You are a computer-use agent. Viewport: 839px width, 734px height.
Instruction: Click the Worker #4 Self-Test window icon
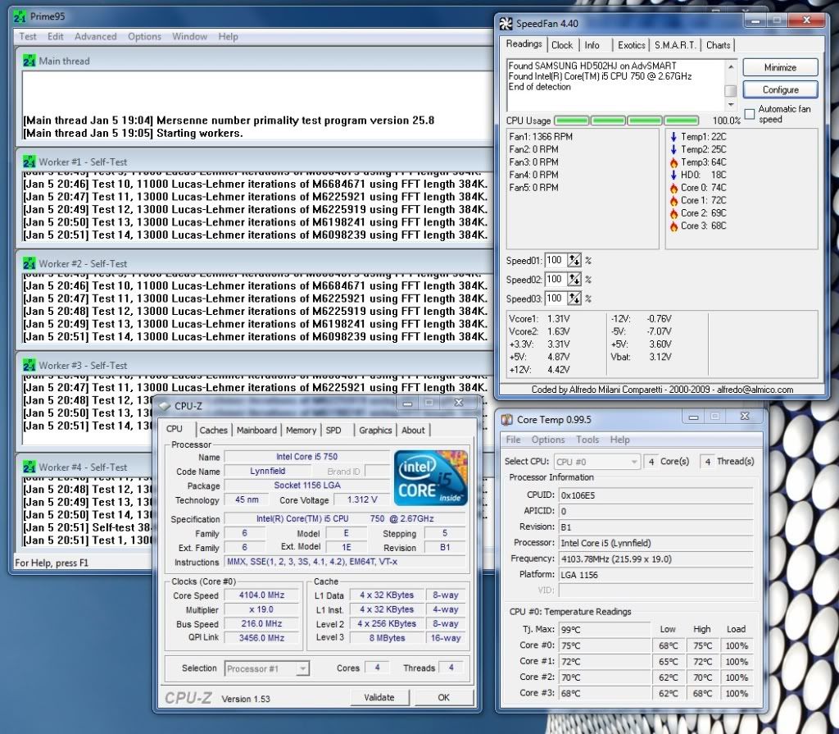pos(29,467)
